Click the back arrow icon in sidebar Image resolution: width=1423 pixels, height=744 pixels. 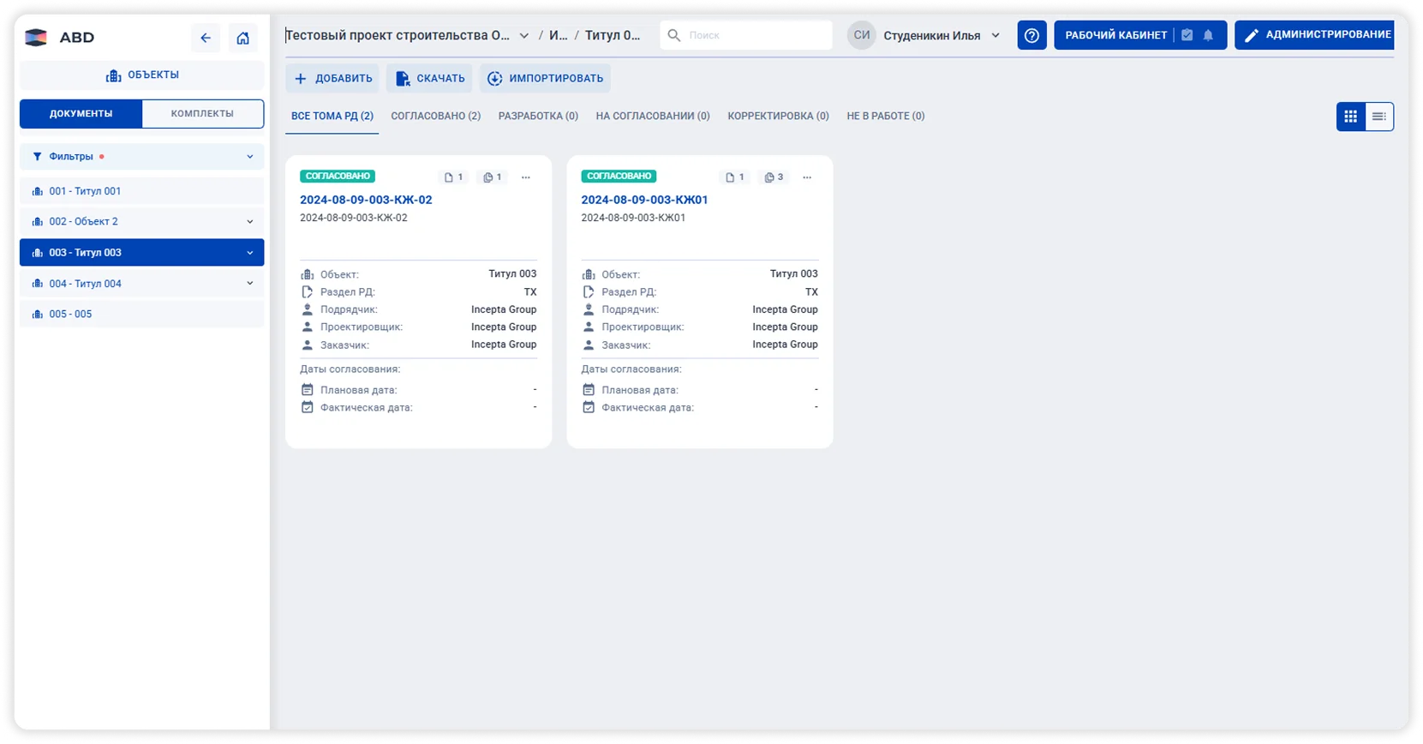click(206, 38)
